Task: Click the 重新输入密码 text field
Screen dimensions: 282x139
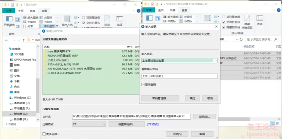Action: click(179, 76)
